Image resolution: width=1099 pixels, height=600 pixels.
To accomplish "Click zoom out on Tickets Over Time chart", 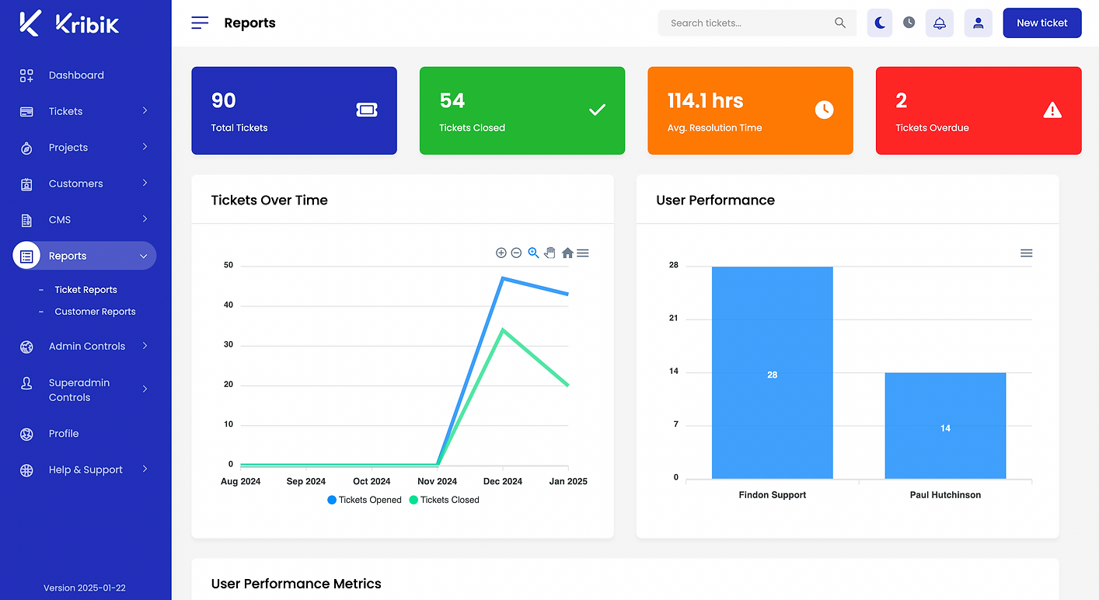I will 516,253.
